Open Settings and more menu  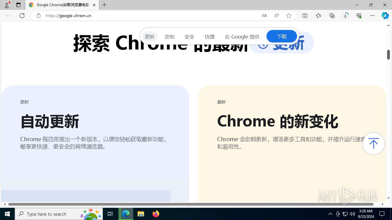(372, 16)
